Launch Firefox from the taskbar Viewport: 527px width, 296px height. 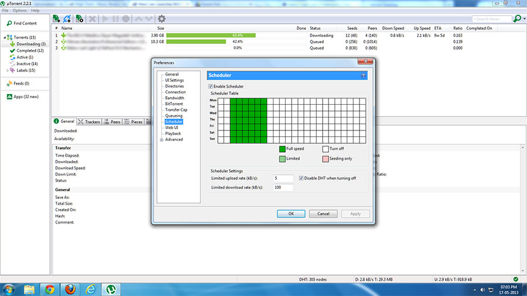tap(70, 289)
